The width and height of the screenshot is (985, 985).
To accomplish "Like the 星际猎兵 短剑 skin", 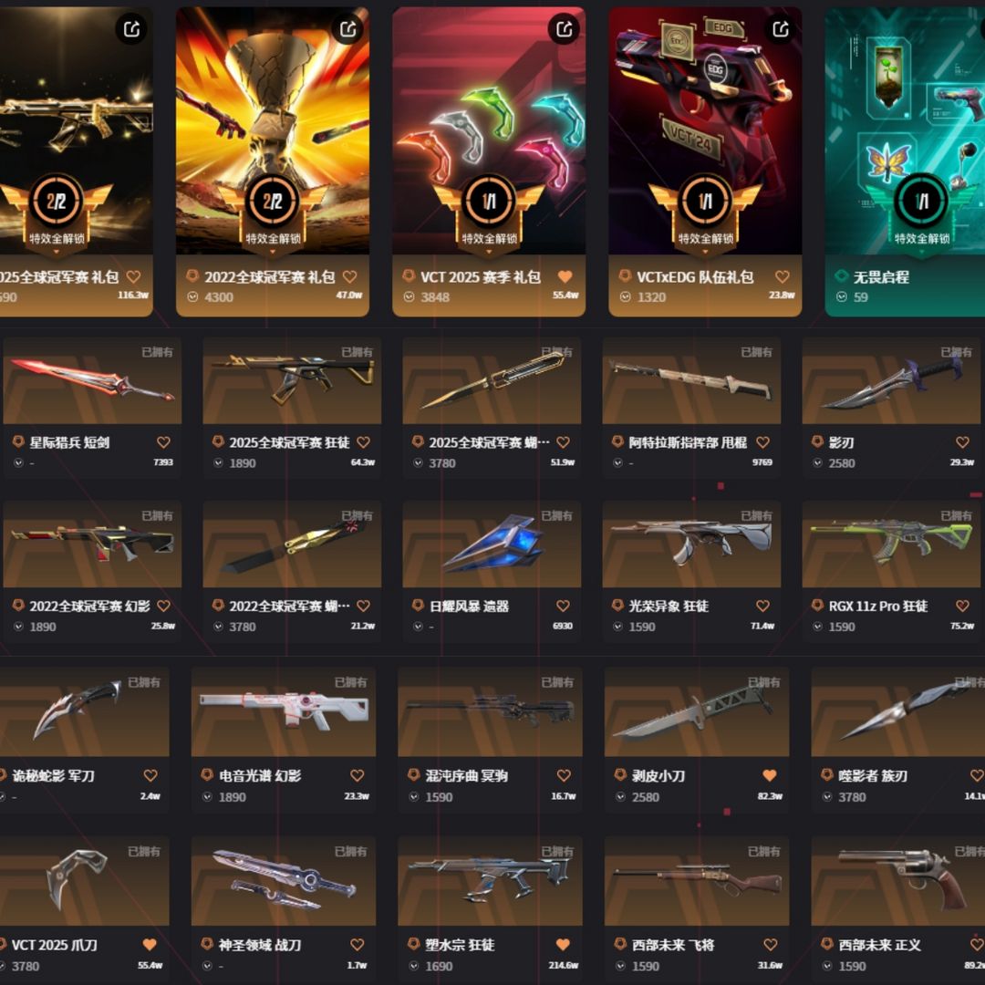I will (x=163, y=443).
